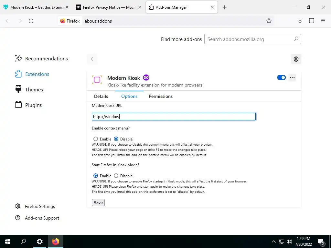The width and height of the screenshot is (331, 248).
Task: Click the browser back arrow
Action: pyautogui.click(x=8, y=21)
